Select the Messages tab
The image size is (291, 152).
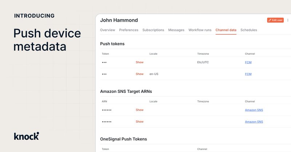coord(176,30)
